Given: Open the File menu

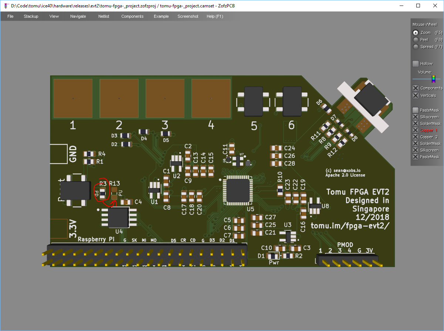Looking at the screenshot, I should (x=10, y=16).
